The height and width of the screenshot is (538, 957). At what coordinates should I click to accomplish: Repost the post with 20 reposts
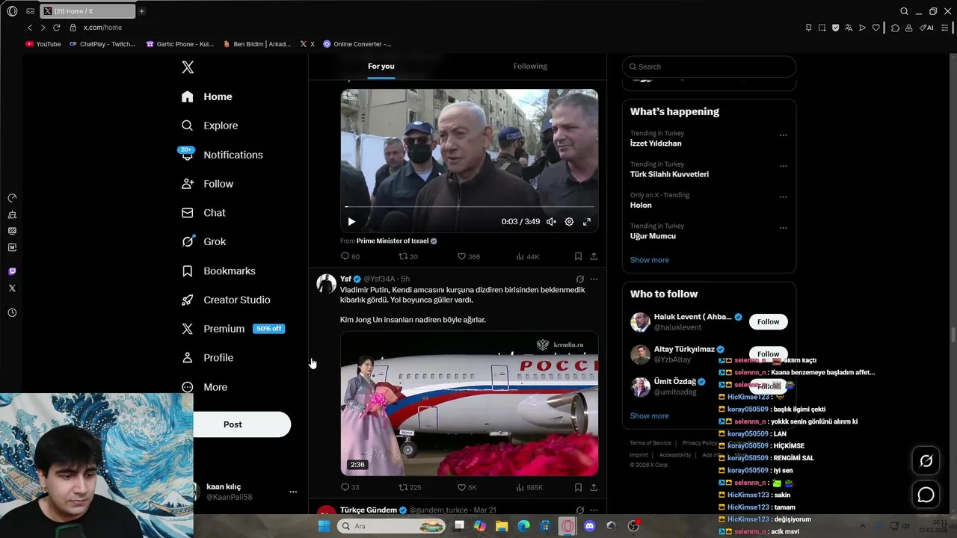[x=408, y=256]
